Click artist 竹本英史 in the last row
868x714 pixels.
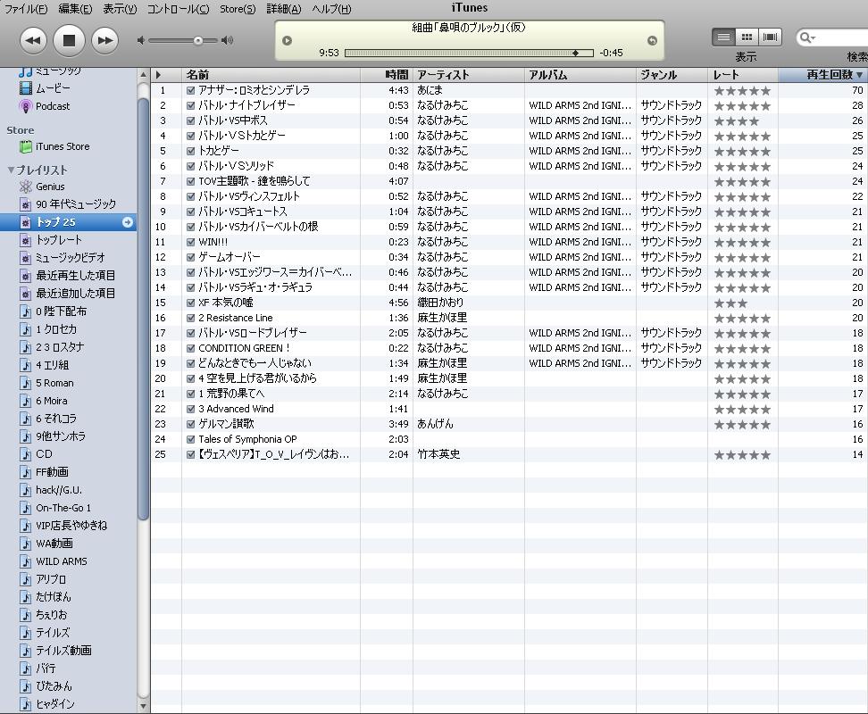pos(438,454)
